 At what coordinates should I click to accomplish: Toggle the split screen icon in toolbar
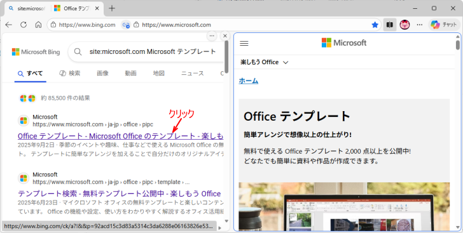click(390, 25)
